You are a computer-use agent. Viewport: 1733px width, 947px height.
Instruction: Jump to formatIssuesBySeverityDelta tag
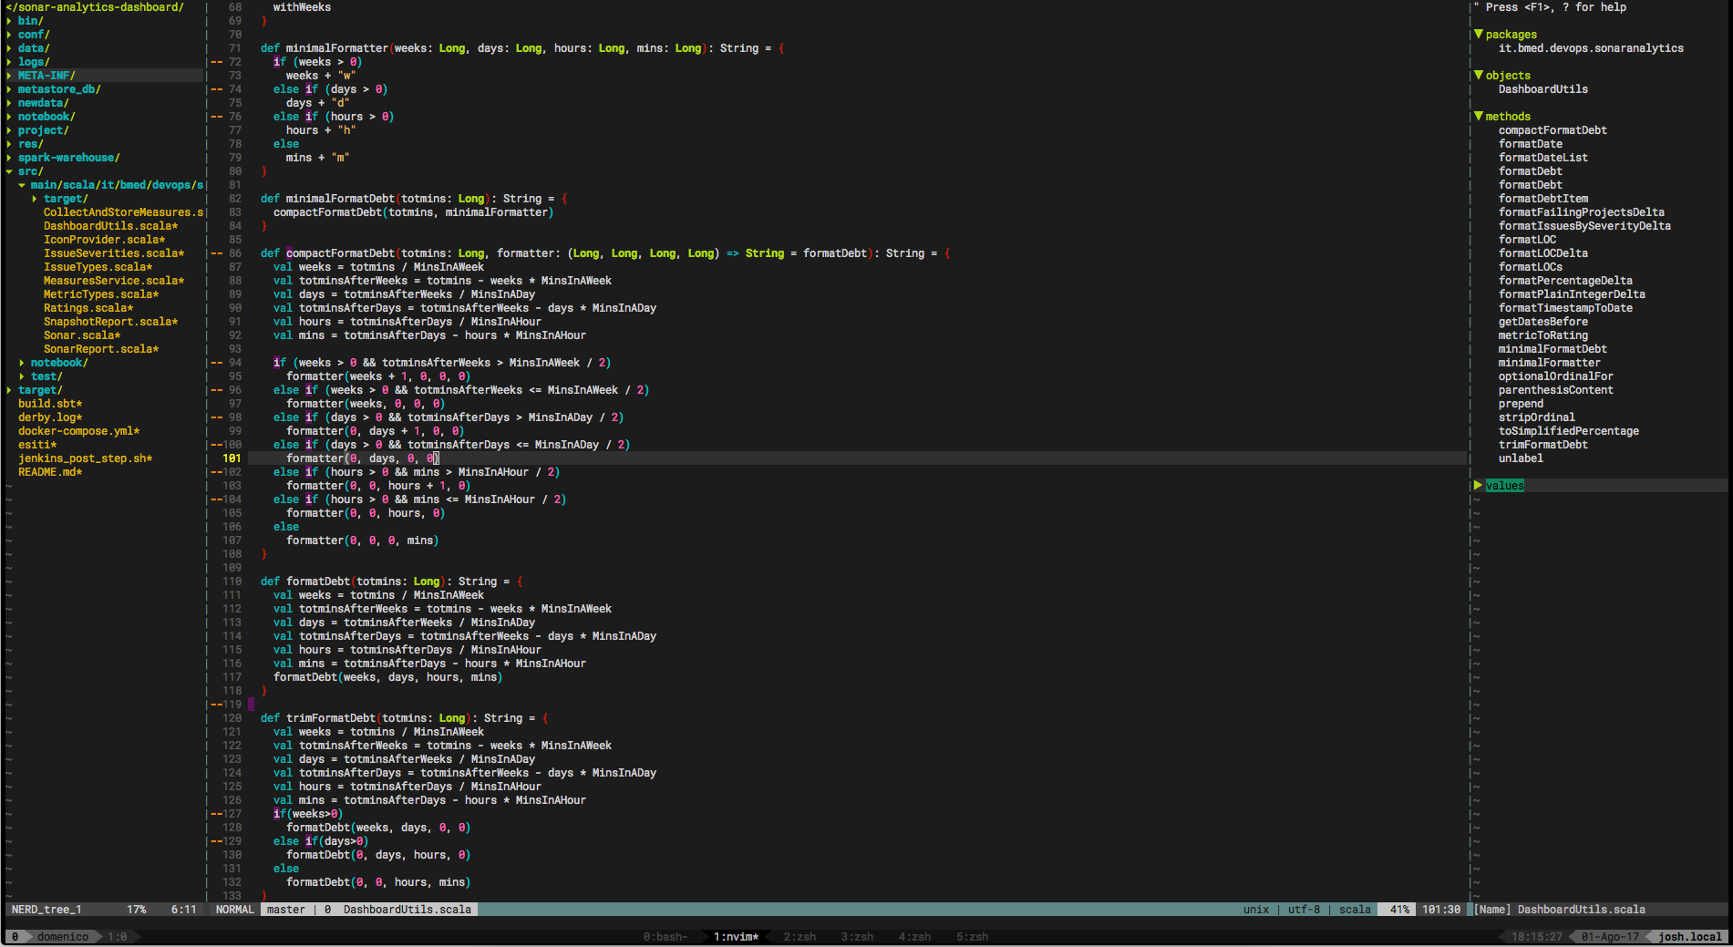point(1584,226)
